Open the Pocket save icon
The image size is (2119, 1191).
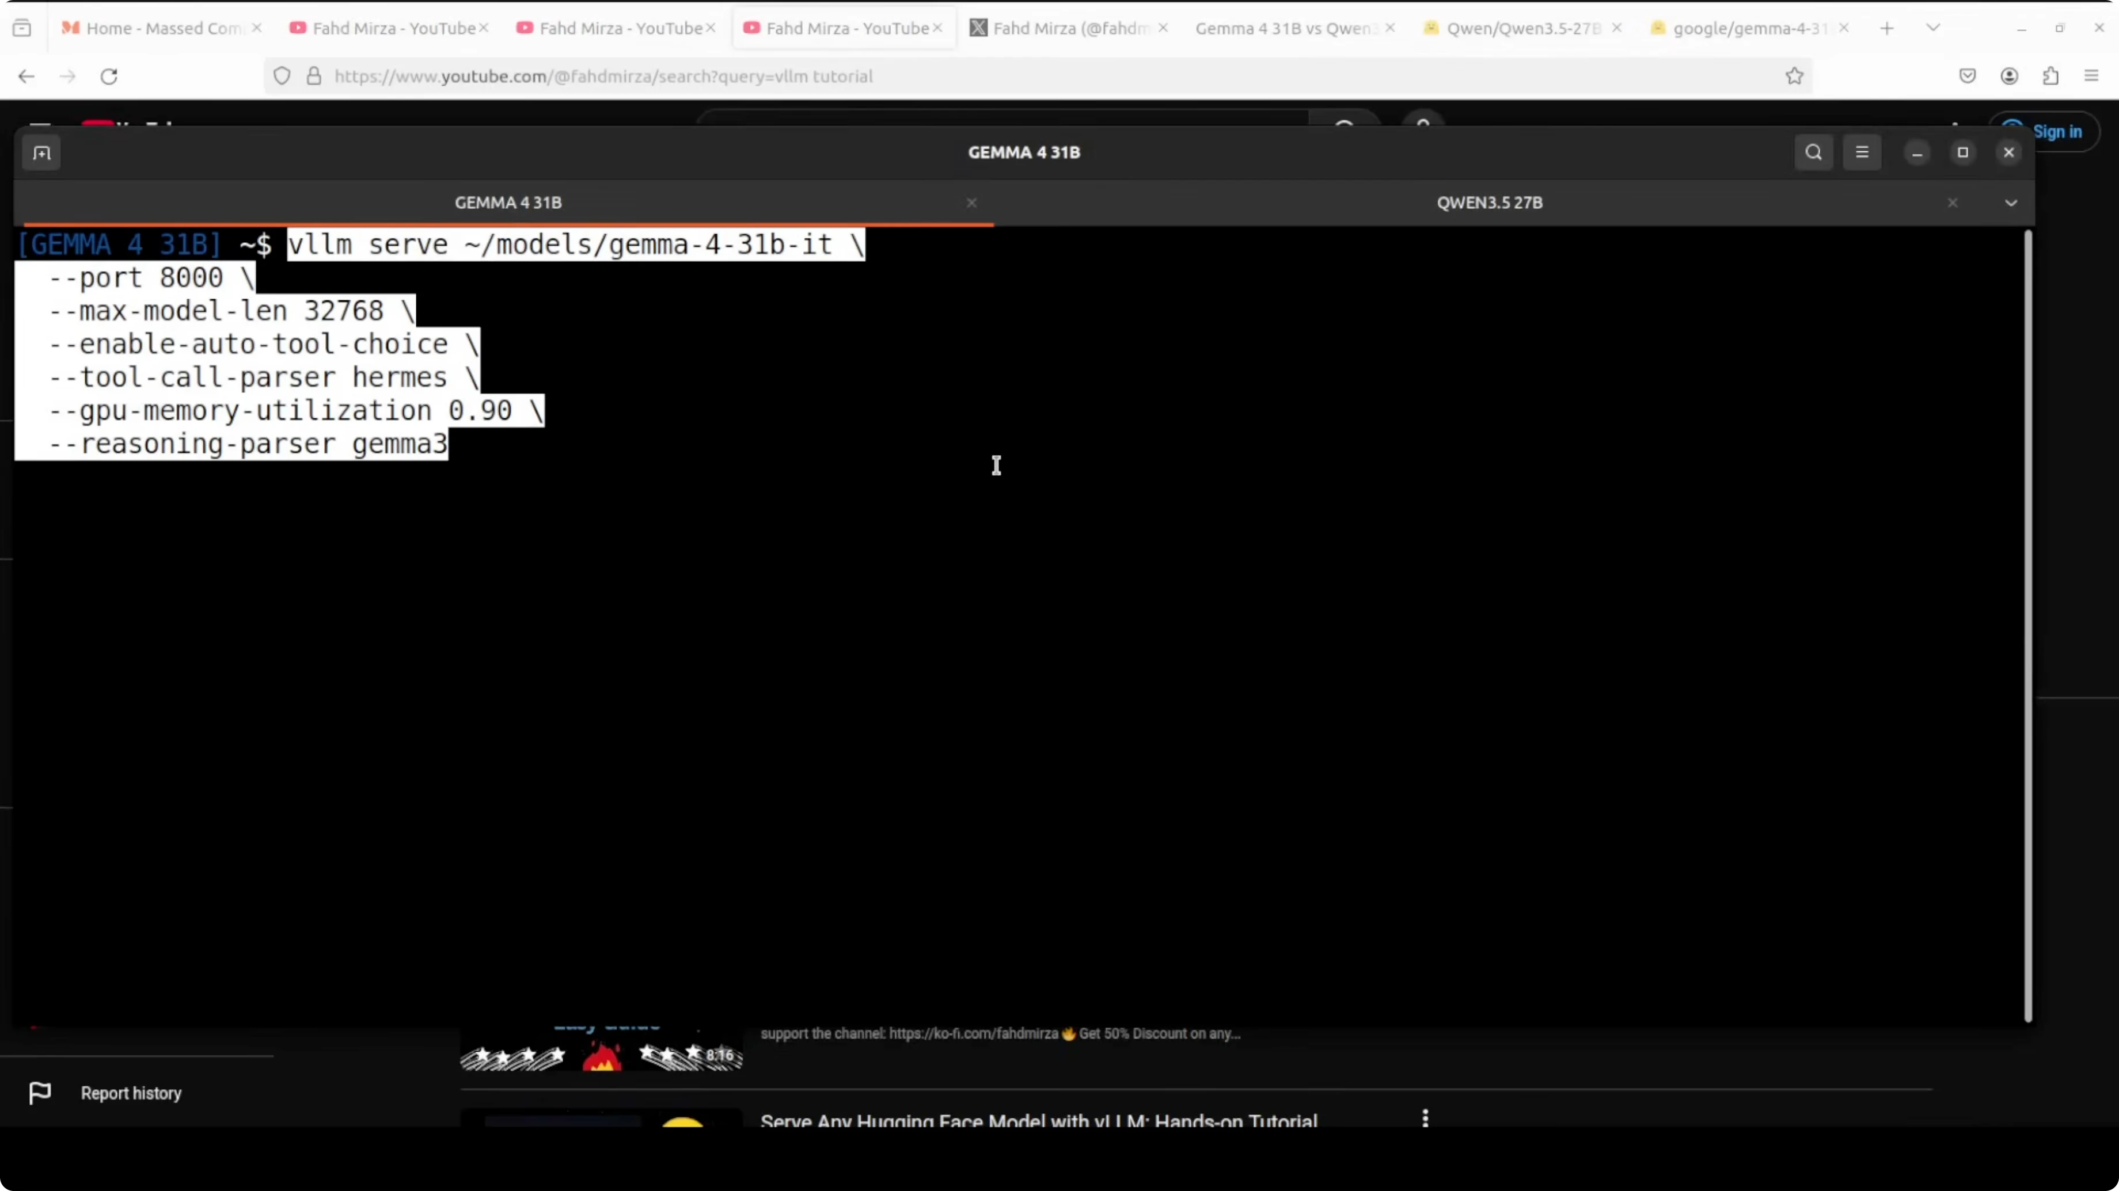1967,77
